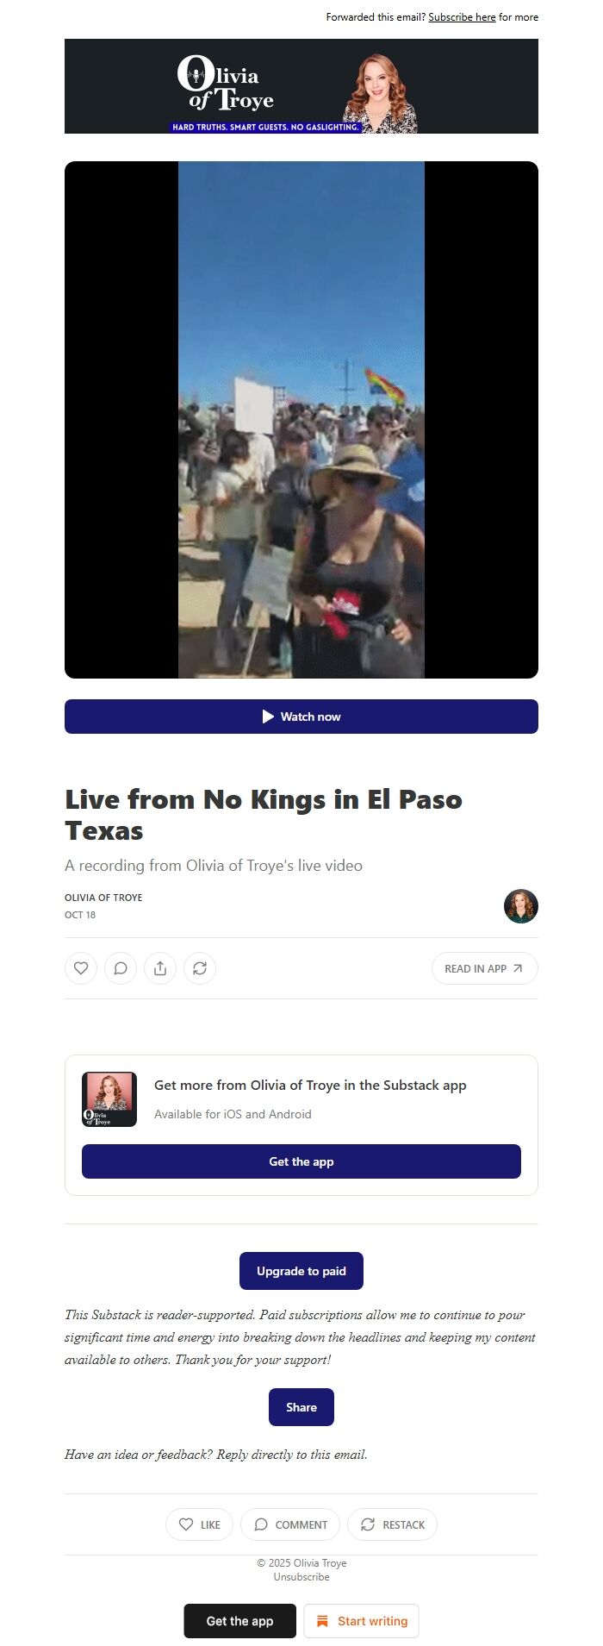Click the LIKE pill button

coord(199,1524)
